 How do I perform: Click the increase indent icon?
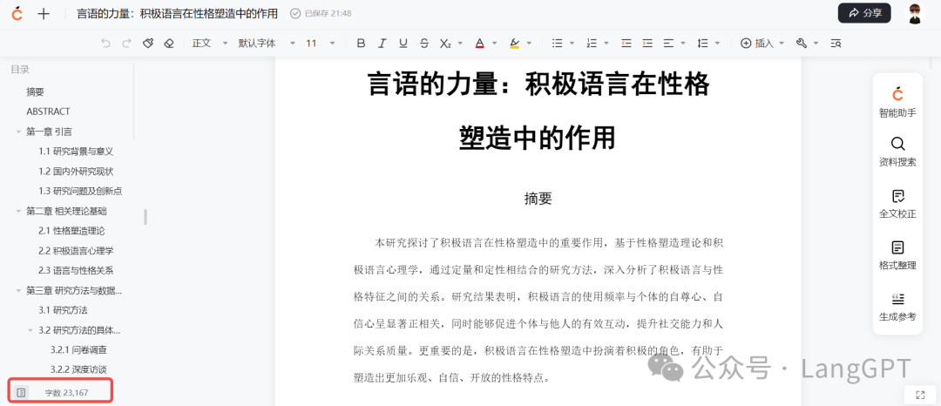click(x=647, y=44)
